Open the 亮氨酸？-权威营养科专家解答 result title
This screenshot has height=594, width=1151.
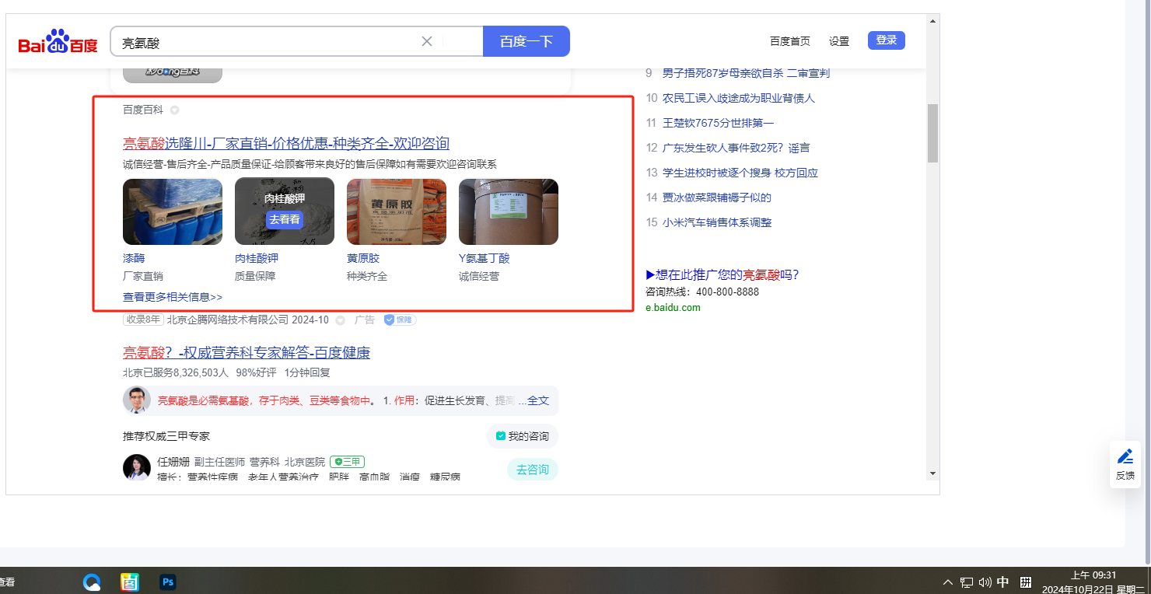(x=247, y=353)
